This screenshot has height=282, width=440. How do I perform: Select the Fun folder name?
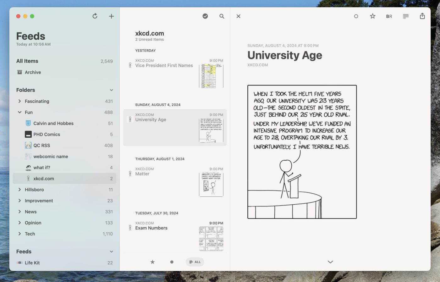click(x=29, y=112)
